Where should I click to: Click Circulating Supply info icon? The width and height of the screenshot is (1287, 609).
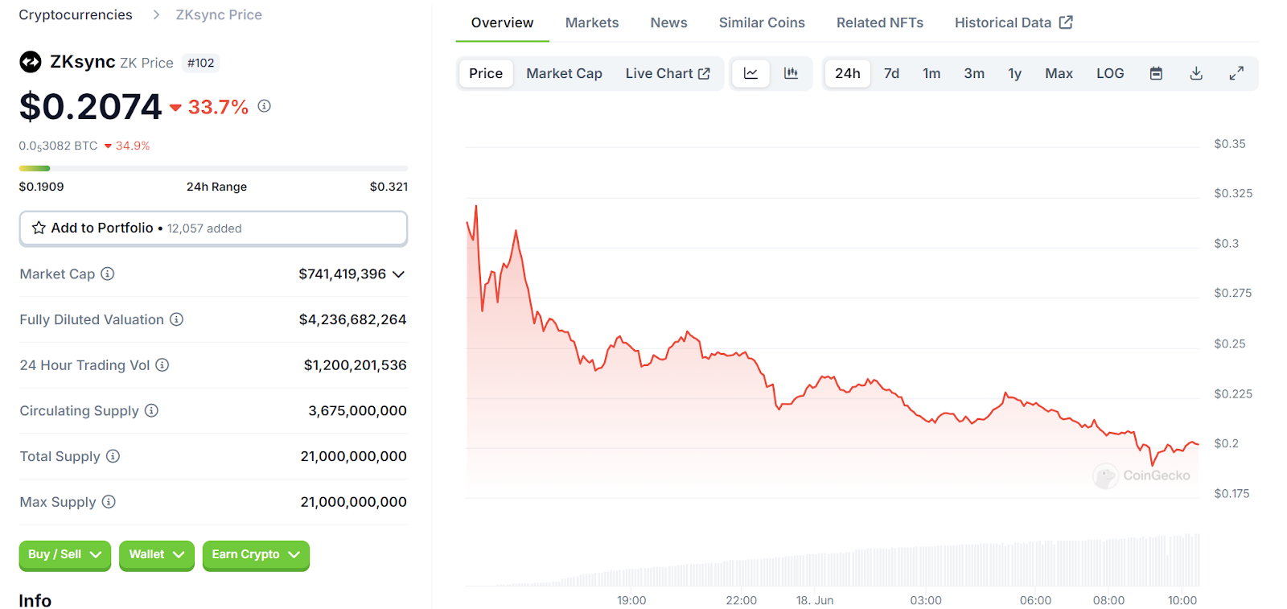(151, 410)
